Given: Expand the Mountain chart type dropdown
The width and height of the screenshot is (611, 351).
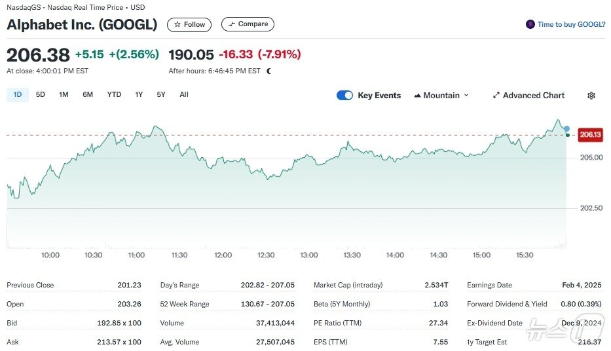Looking at the screenshot, I should (x=441, y=96).
